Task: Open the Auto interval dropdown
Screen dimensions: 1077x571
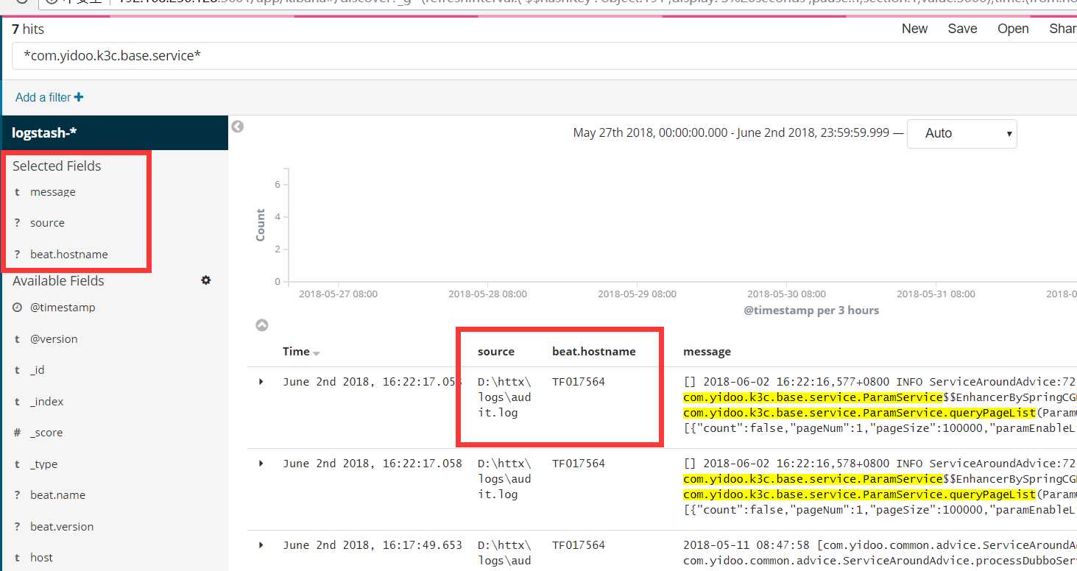Action: [961, 133]
